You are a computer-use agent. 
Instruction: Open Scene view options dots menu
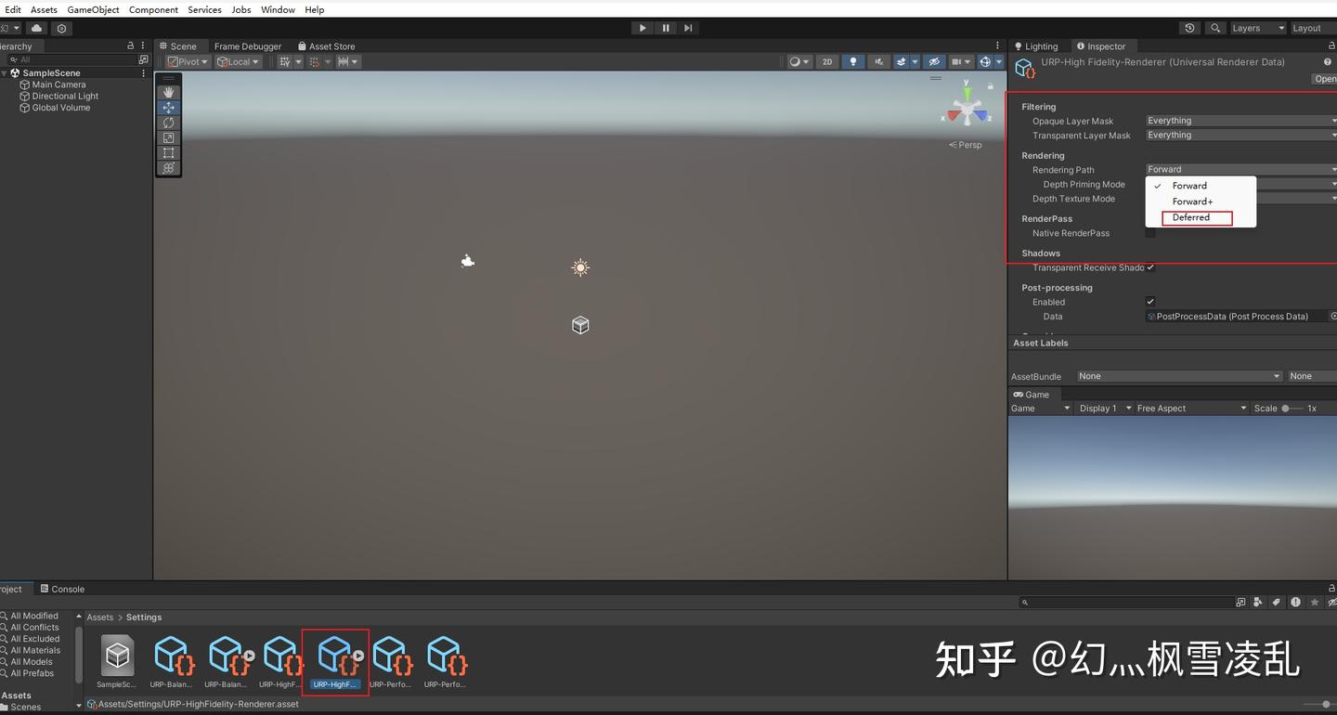[999, 45]
